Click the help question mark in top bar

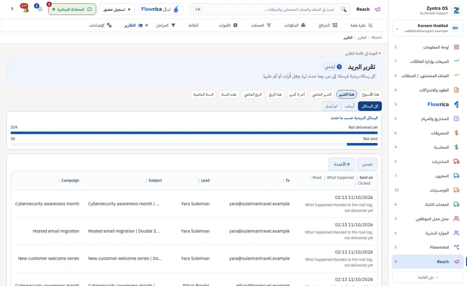click(x=12, y=9)
